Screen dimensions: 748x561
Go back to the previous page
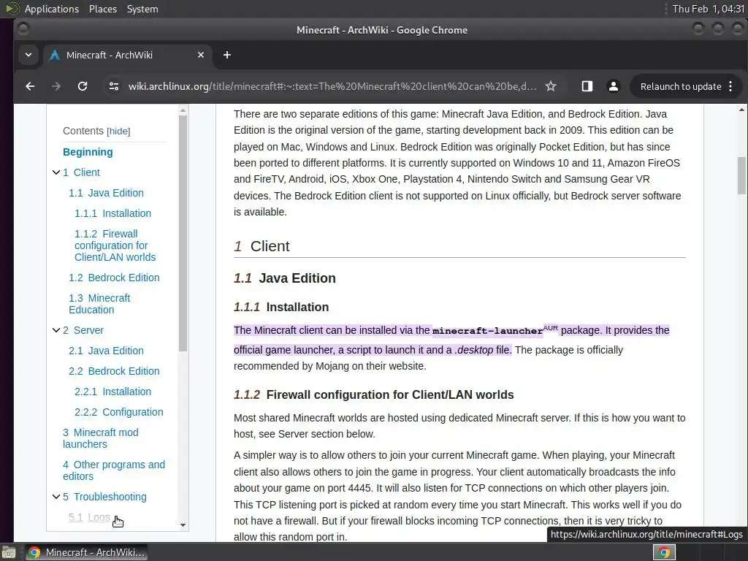tap(30, 86)
